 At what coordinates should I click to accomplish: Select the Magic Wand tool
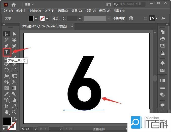7,40
